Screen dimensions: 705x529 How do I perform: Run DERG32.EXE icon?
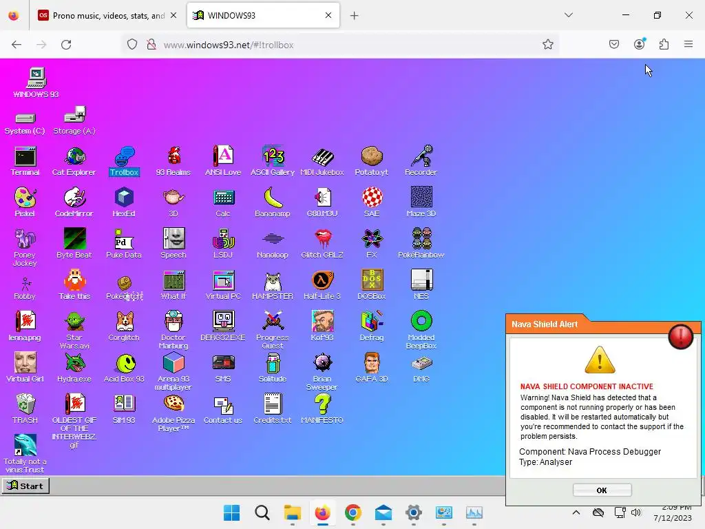pyautogui.click(x=223, y=326)
